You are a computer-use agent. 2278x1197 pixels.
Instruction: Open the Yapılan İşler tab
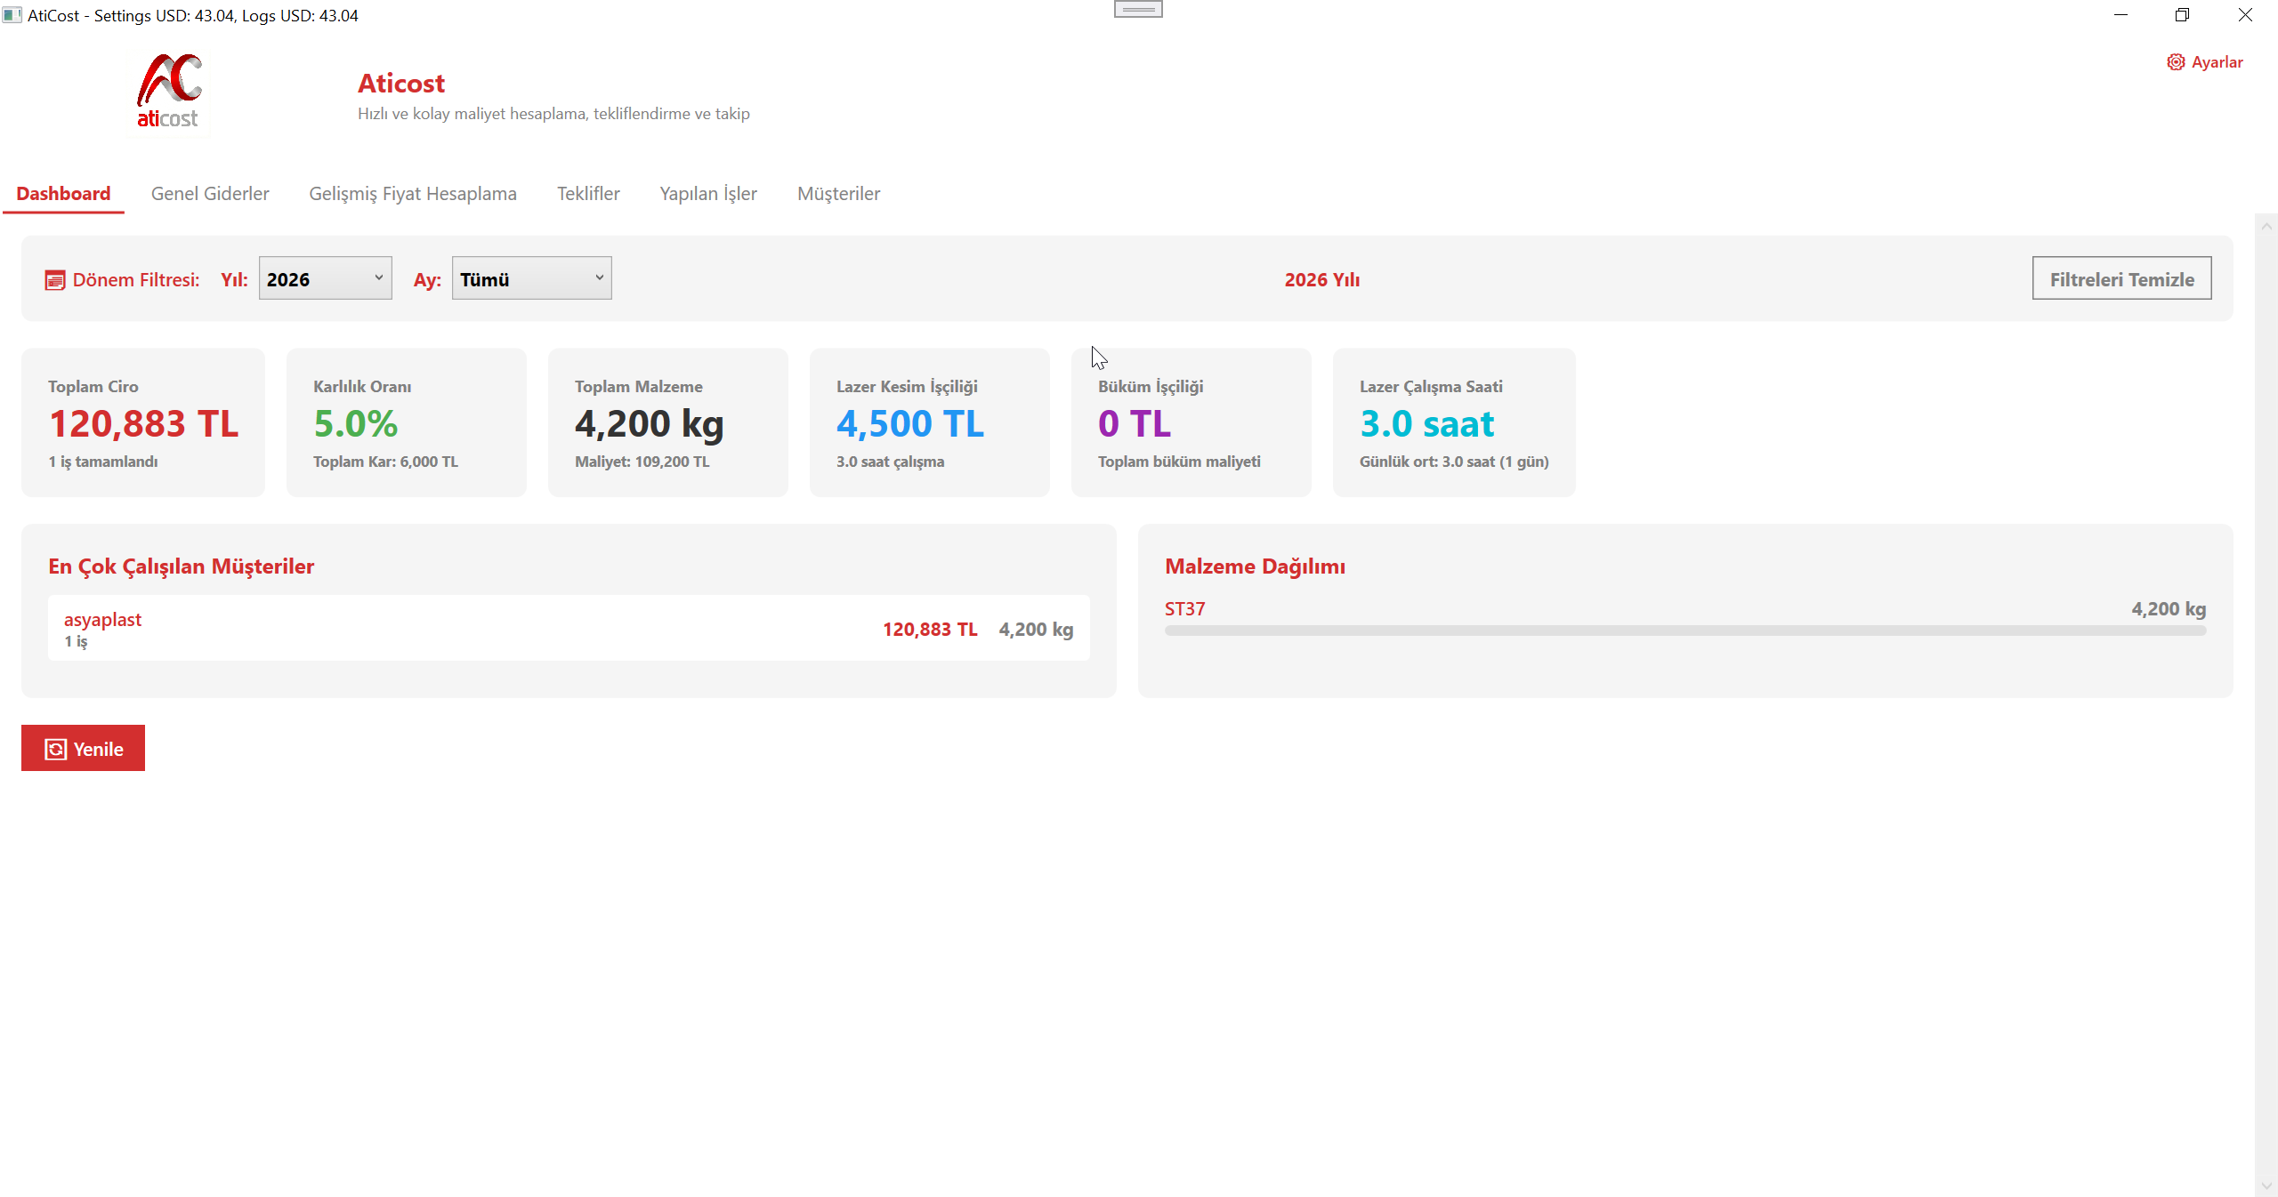708,194
